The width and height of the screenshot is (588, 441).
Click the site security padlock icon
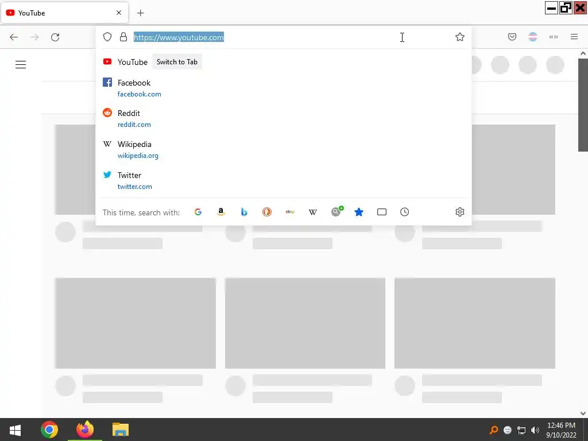[123, 37]
